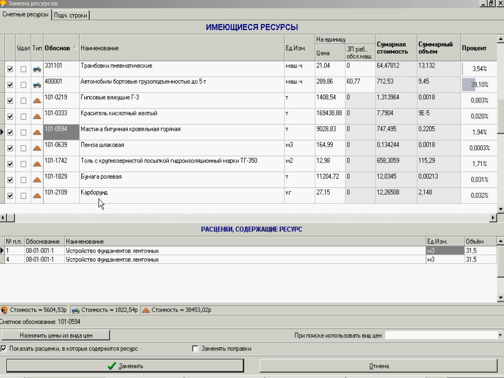Click materials cost icon showing 38453,02р
The image size is (504, 378).
(x=146, y=310)
